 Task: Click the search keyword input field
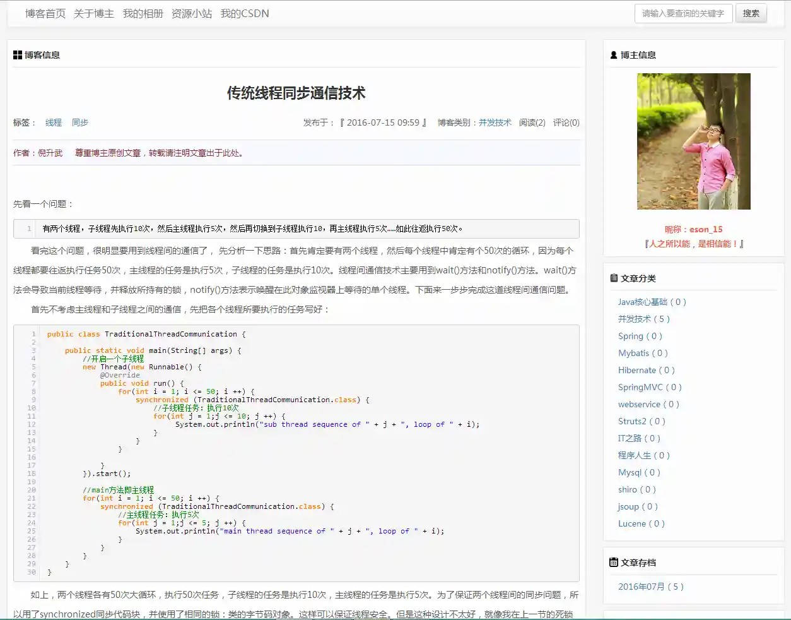683,13
